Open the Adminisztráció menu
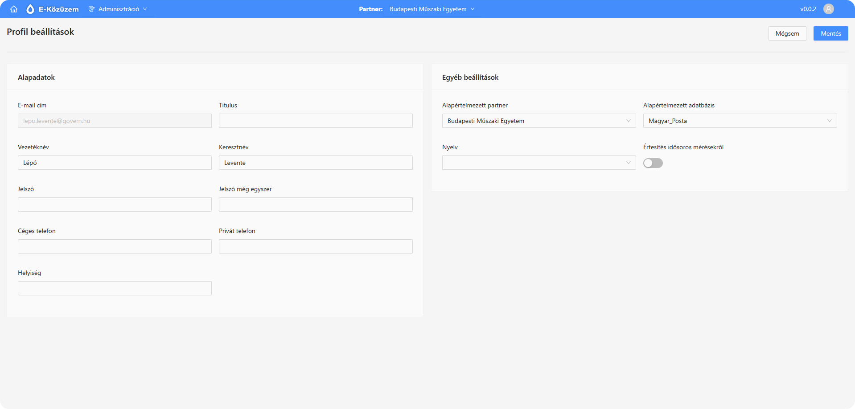Screen dimensions: 855x409 [118, 9]
